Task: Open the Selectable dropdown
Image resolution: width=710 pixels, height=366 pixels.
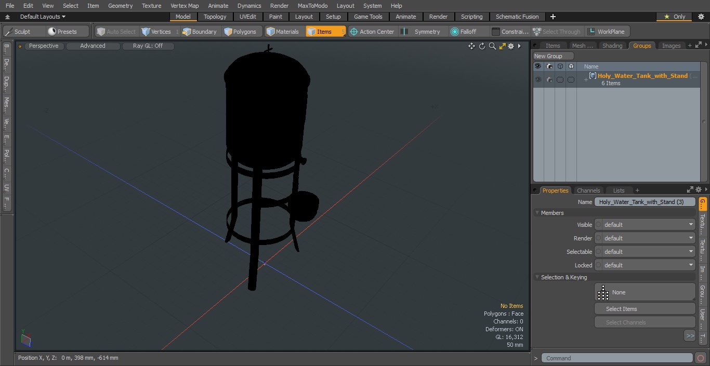Action: click(645, 252)
